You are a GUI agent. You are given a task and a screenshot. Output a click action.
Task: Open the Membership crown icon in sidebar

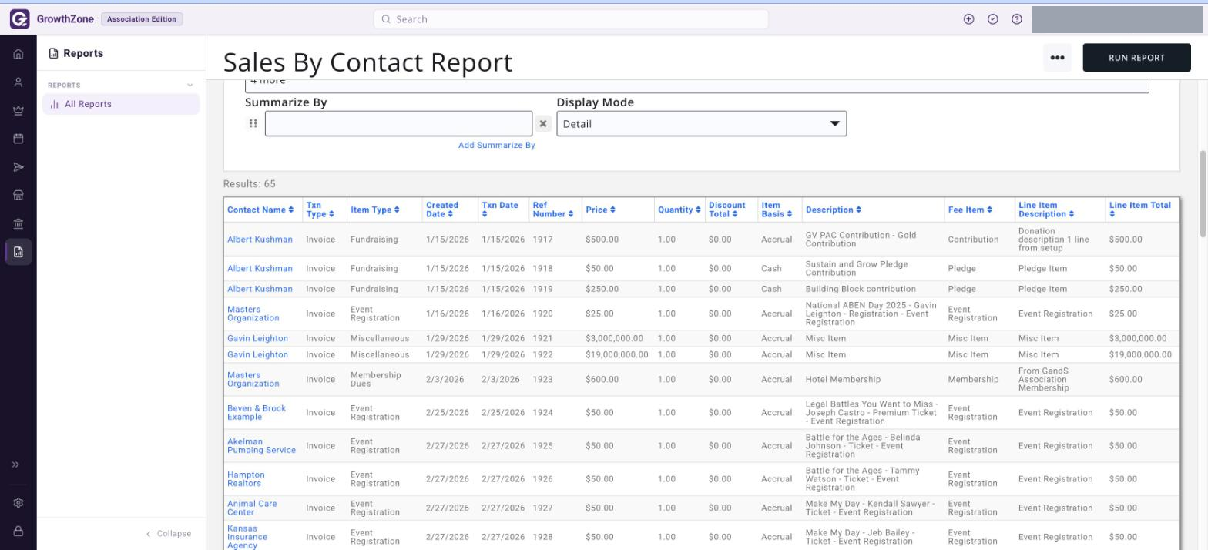point(18,111)
